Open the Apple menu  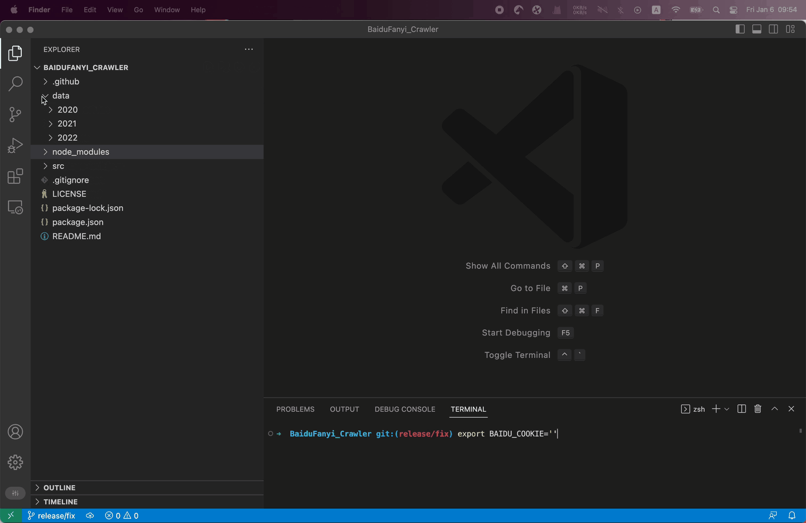[x=14, y=10]
